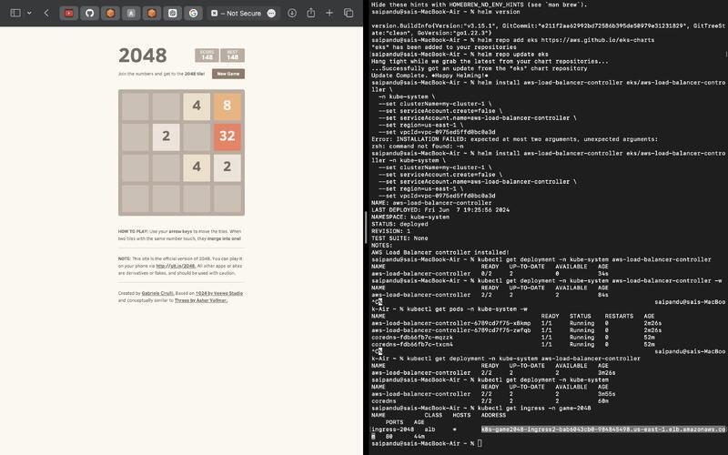
Task: Click 'ingress-2048' in terminal output
Action: 392,430
